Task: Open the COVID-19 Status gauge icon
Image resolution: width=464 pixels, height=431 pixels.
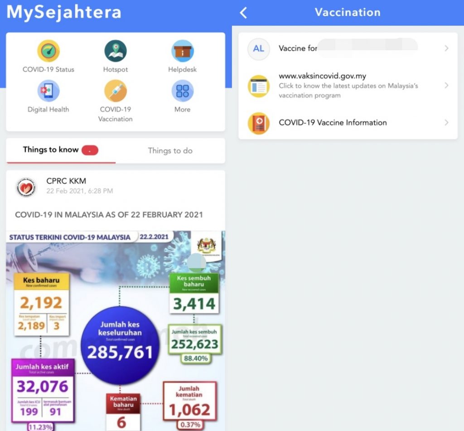Action: tap(48, 51)
